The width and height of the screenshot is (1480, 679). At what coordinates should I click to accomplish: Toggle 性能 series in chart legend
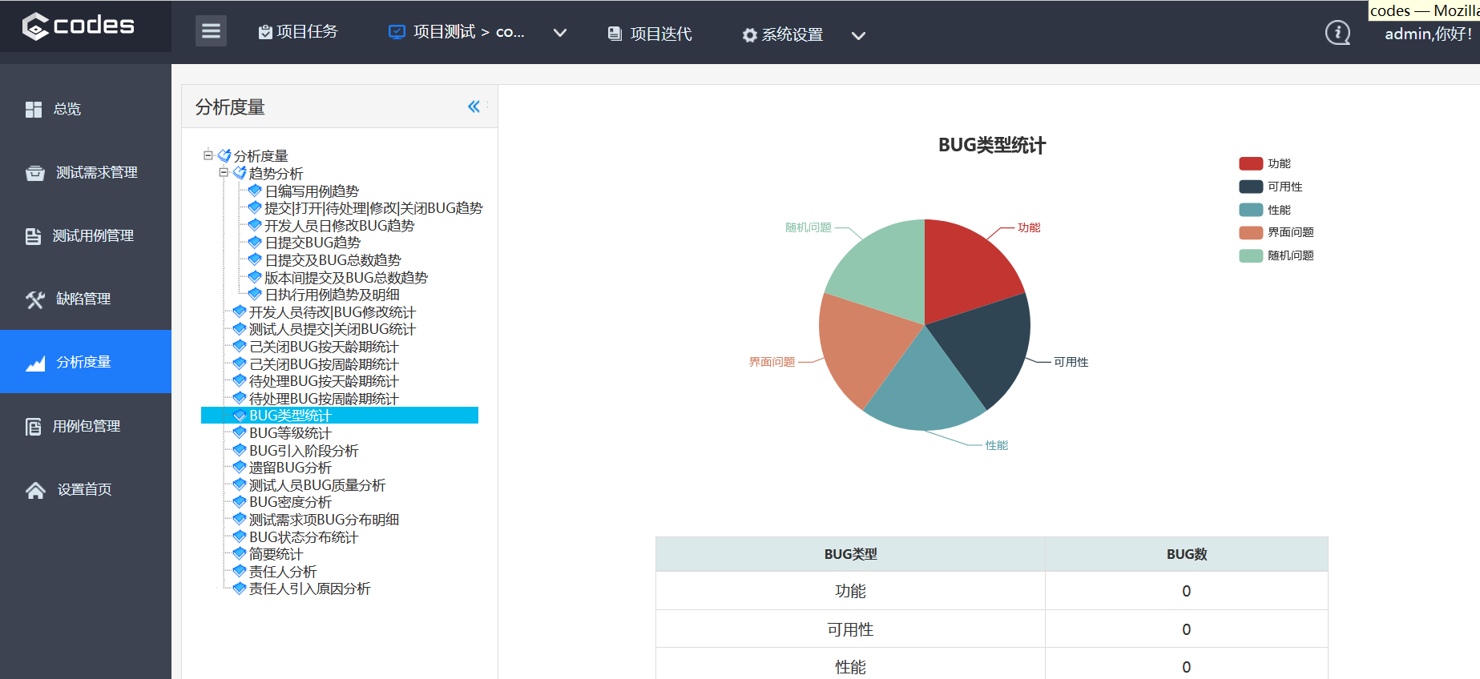[x=1264, y=210]
